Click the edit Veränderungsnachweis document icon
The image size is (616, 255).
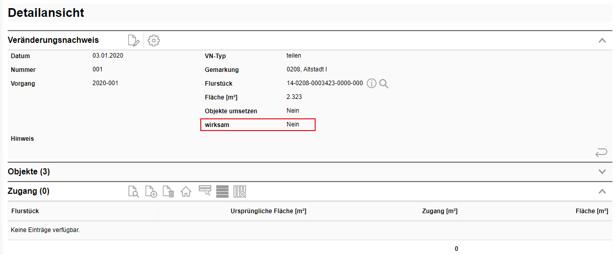pyautogui.click(x=133, y=40)
